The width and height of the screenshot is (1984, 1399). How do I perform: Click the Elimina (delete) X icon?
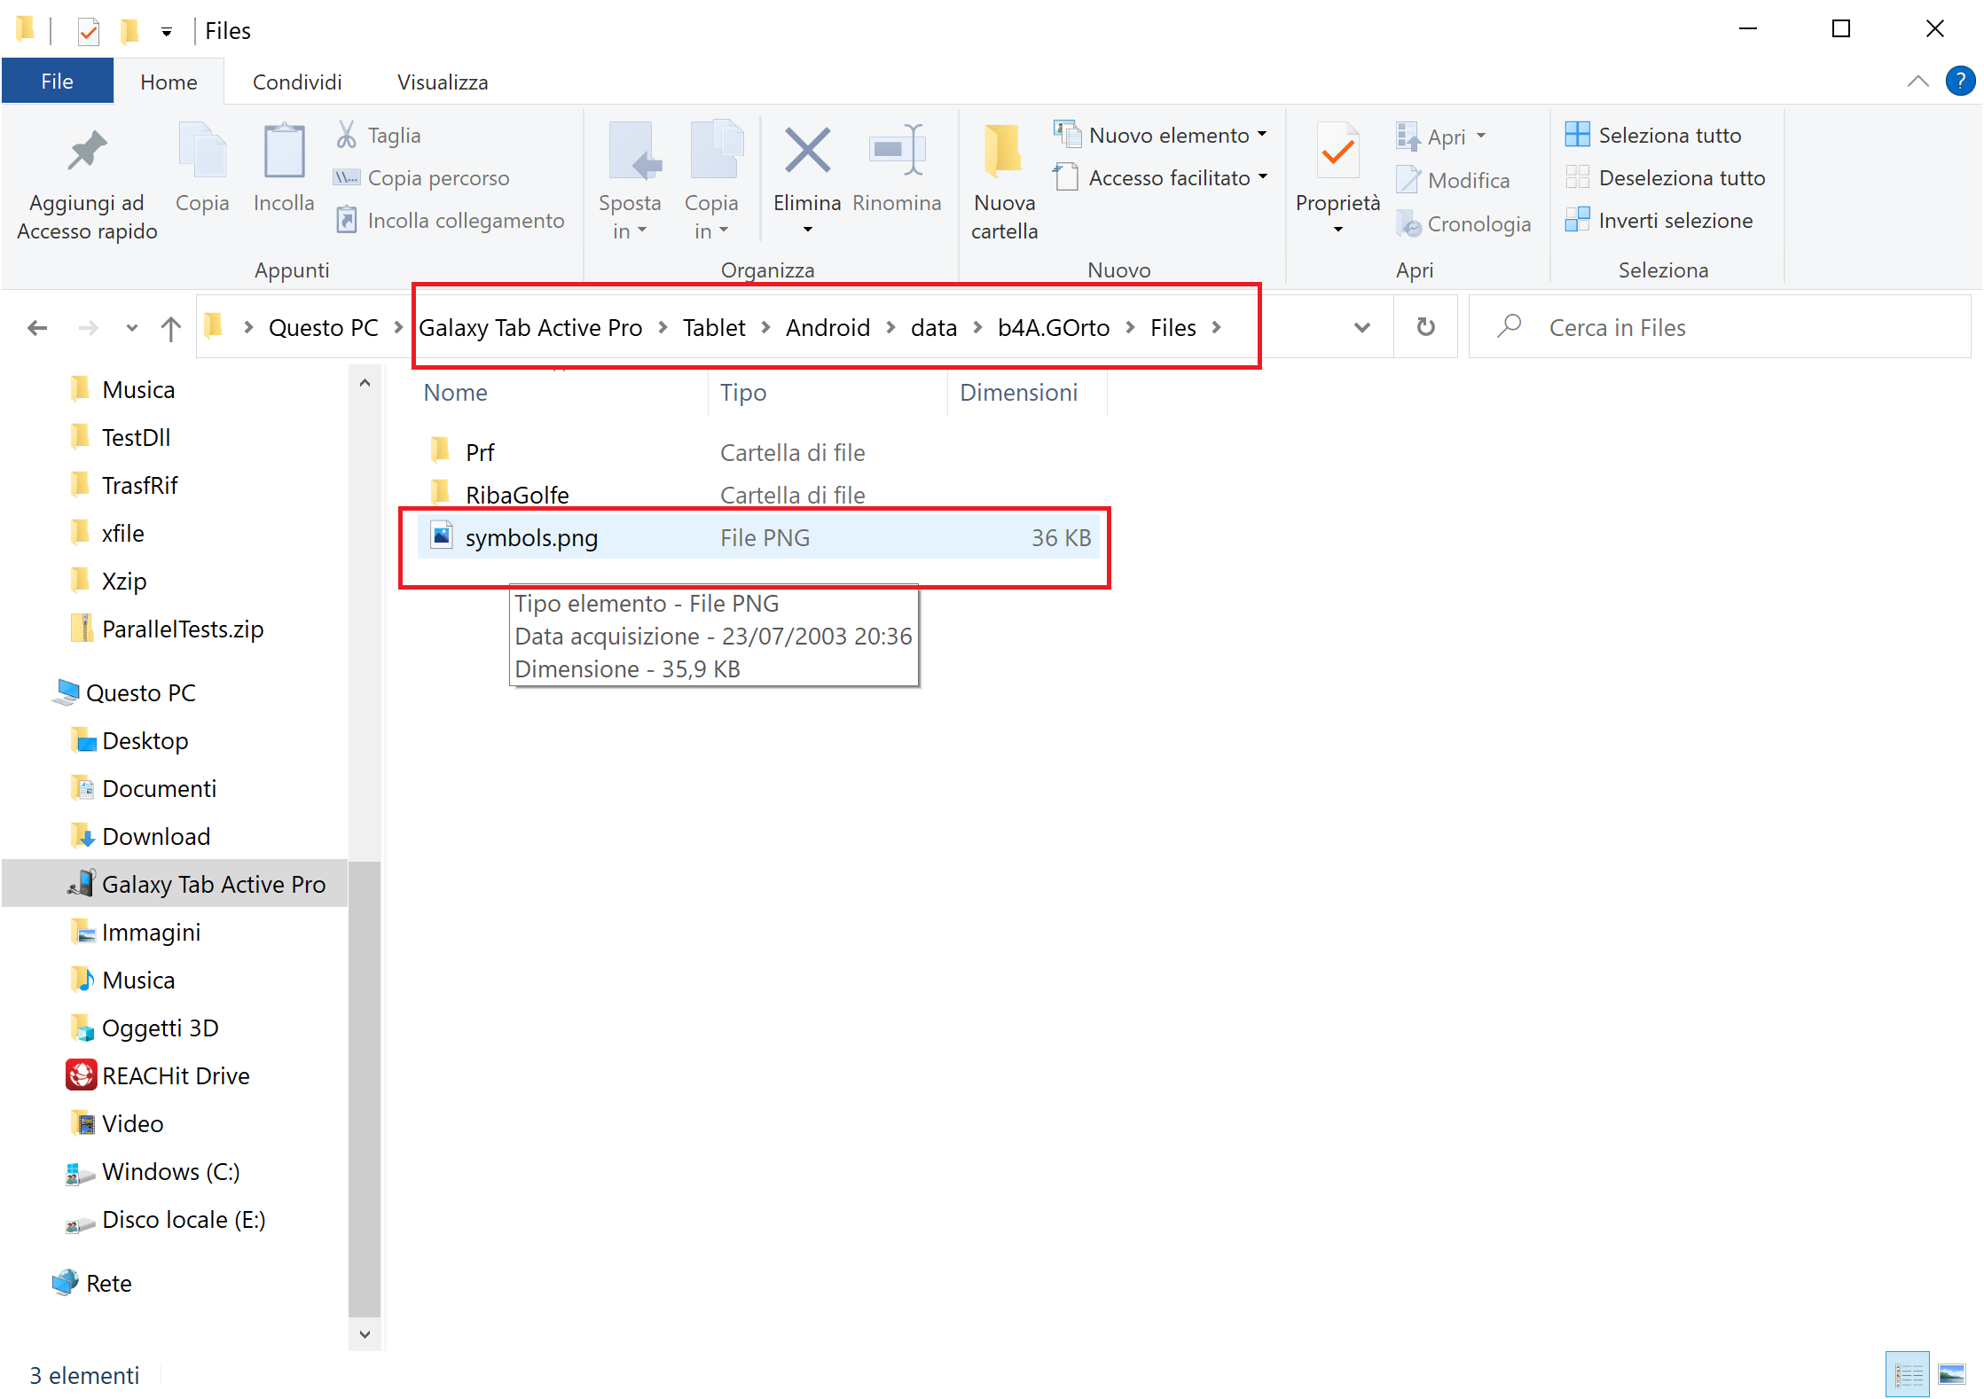click(806, 151)
